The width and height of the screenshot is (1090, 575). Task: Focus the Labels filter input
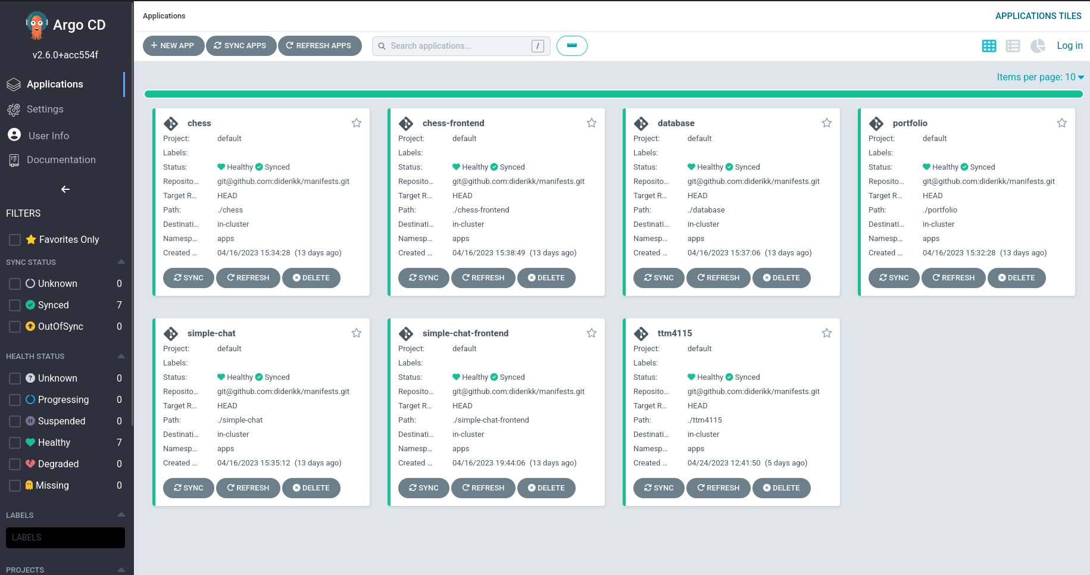click(x=65, y=537)
